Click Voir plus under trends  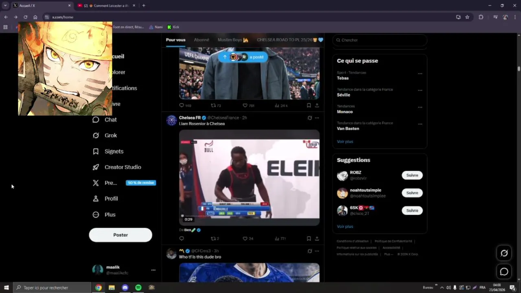345,142
